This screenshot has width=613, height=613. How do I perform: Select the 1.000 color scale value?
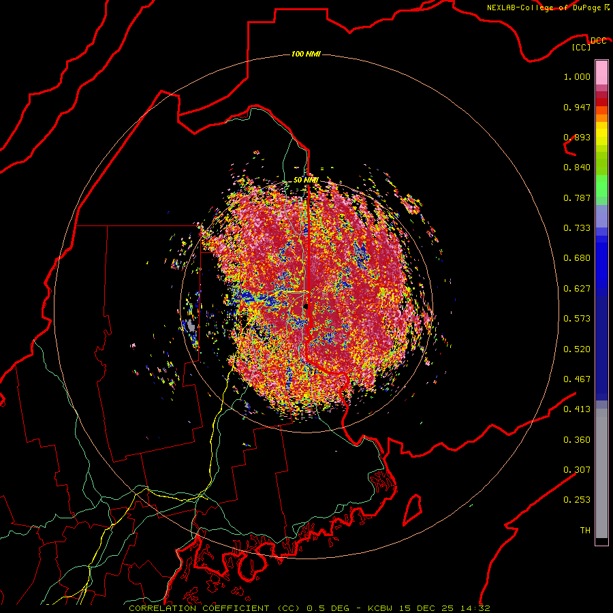pyautogui.click(x=577, y=77)
